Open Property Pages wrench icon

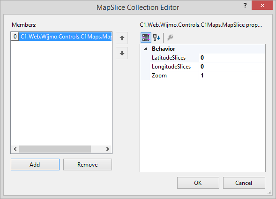point(170,38)
